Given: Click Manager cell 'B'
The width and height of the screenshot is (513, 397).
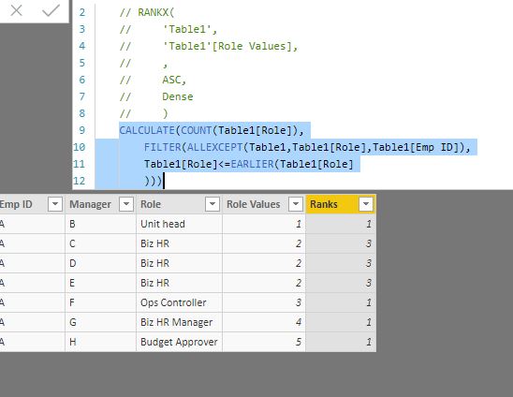Looking at the screenshot, I should [100, 224].
